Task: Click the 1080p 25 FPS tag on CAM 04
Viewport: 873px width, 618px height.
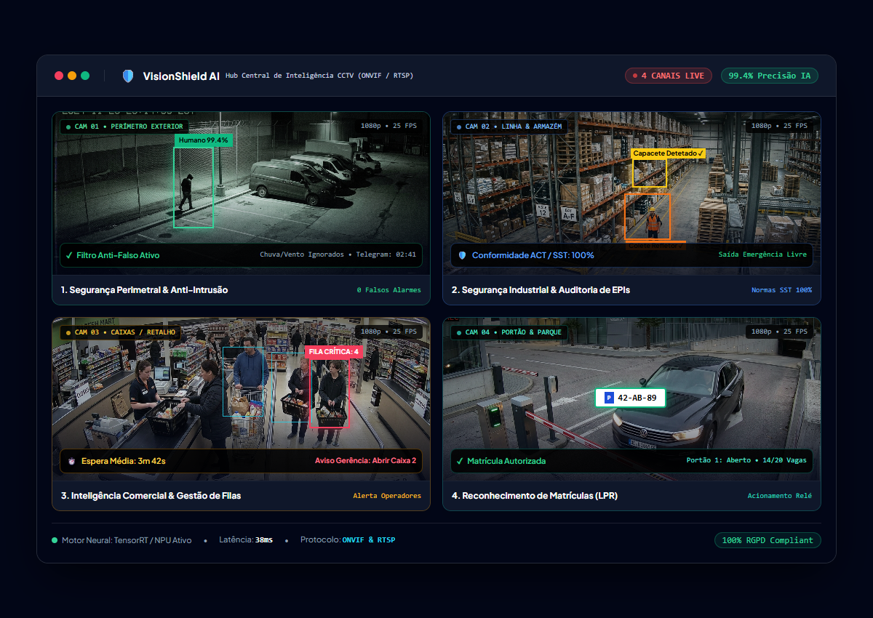Action: tap(780, 332)
